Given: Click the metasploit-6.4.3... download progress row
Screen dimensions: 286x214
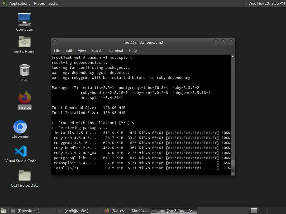Looking at the screenshot, I should 142,163.
